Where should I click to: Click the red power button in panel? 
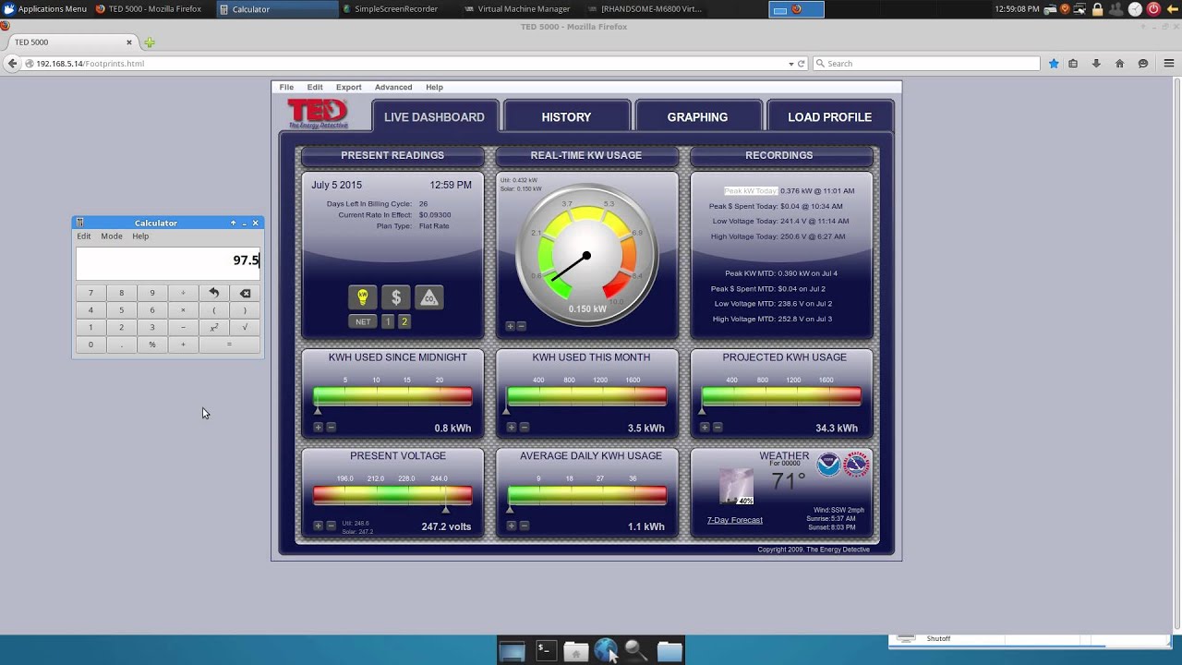[1153, 8]
